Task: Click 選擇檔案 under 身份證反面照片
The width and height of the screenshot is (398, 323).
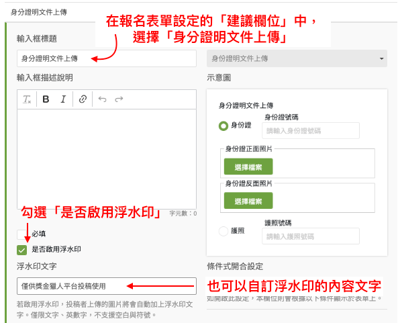Action: point(248,201)
